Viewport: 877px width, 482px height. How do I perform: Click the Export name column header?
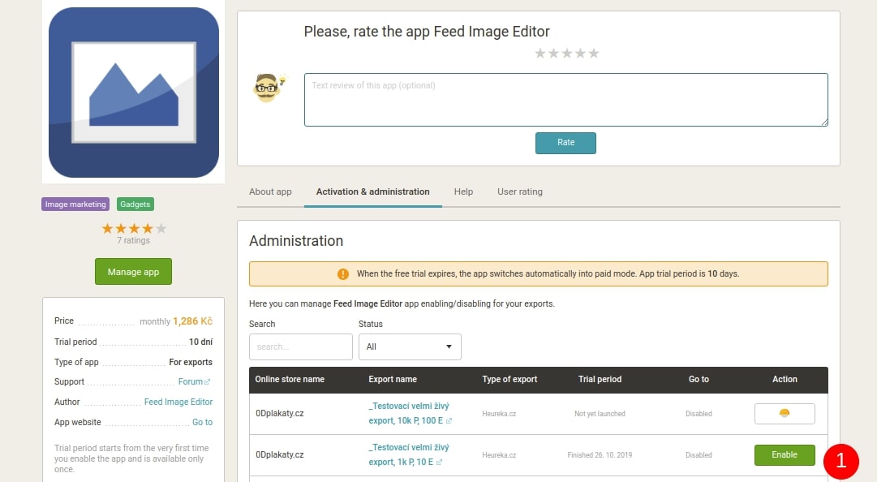coord(393,379)
